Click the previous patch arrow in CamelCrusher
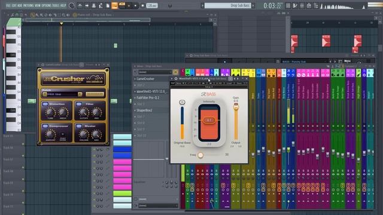This screenshot has height=215, width=383. (45, 94)
